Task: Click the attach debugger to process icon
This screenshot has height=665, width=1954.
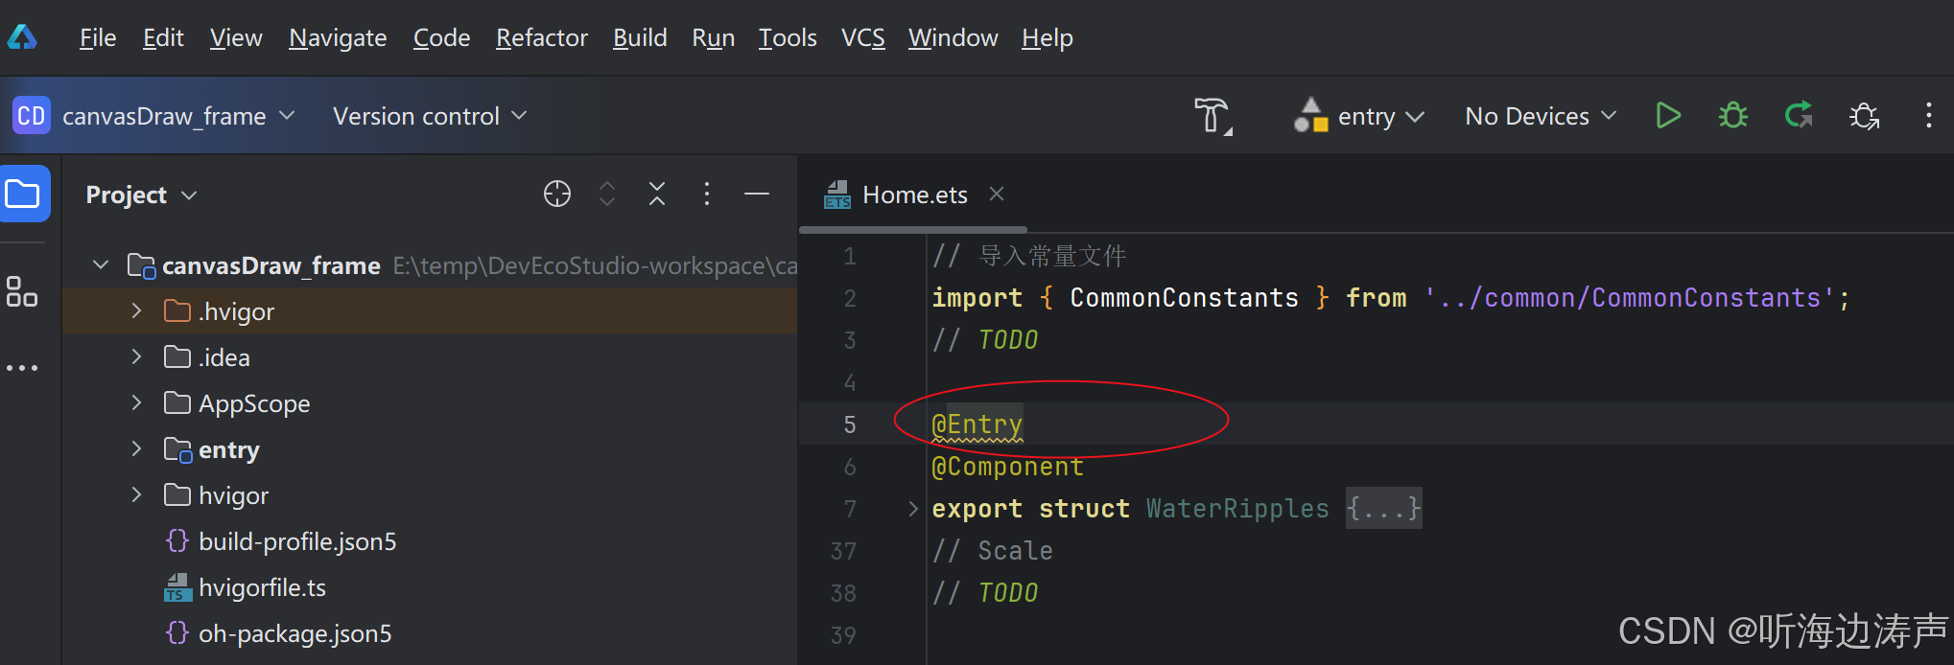Action: pos(1864,116)
